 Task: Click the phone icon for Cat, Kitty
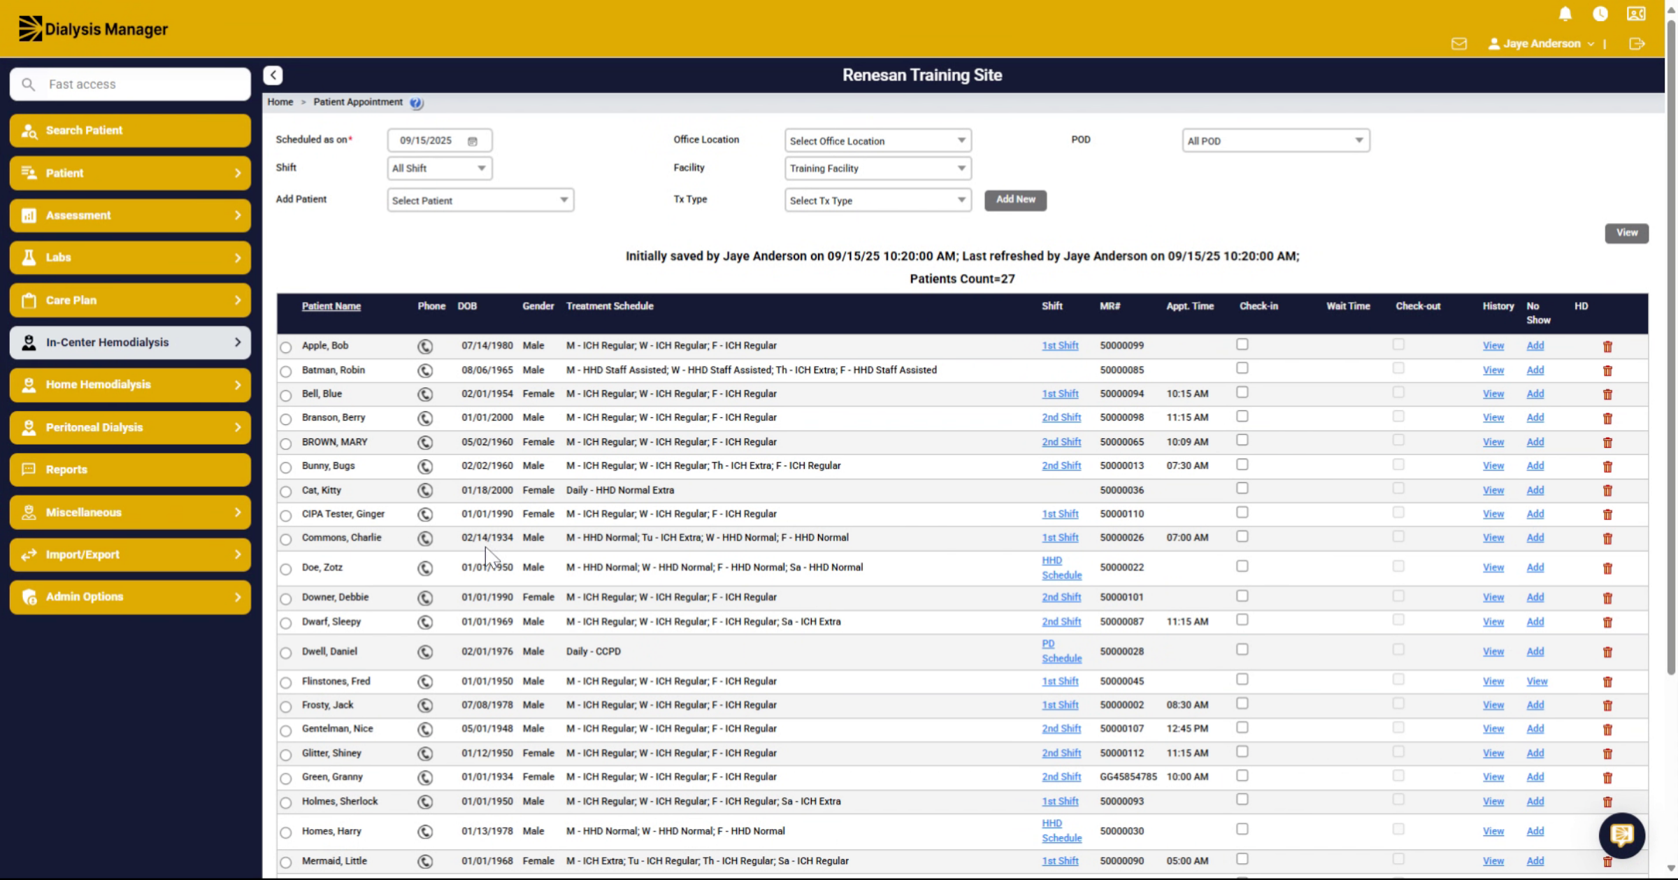[425, 491]
